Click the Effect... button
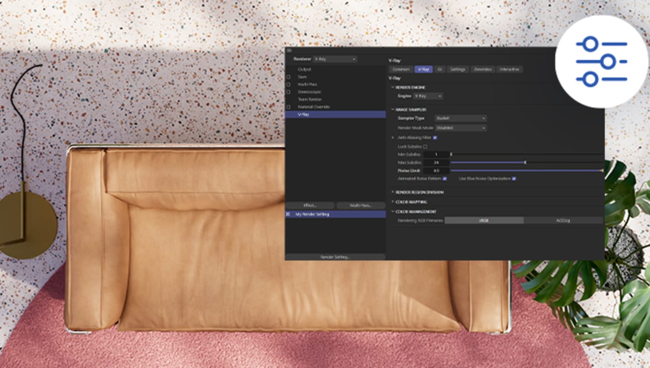 tap(310, 206)
